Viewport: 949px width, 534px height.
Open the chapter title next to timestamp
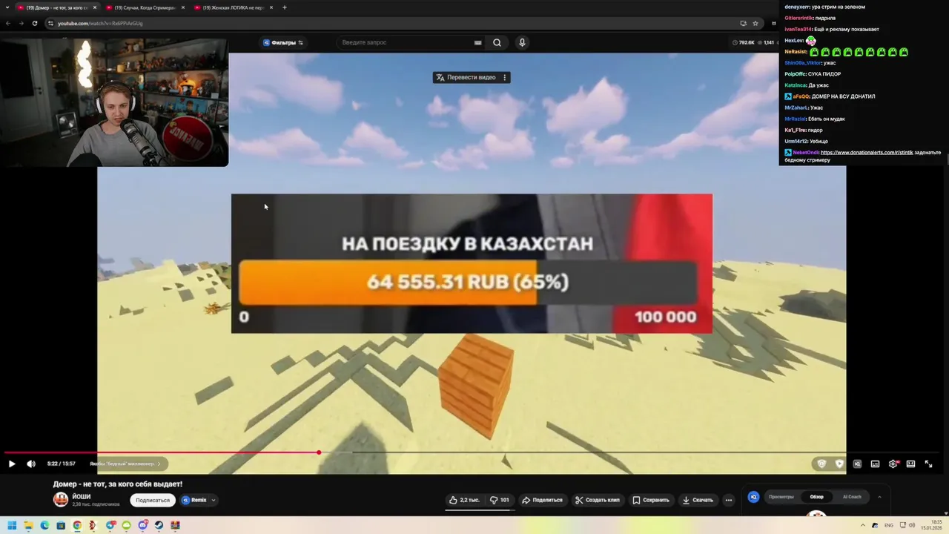click(x=125, y=464)
